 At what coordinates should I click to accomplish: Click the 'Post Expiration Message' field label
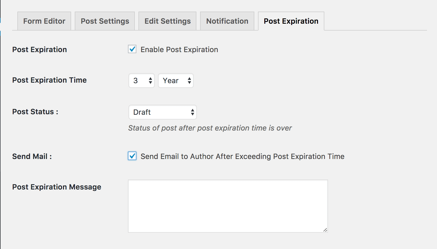(57, 187)
